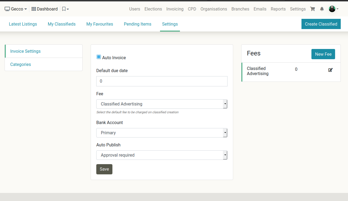Switch to the My Favourites tab

[x=100, y=24]
